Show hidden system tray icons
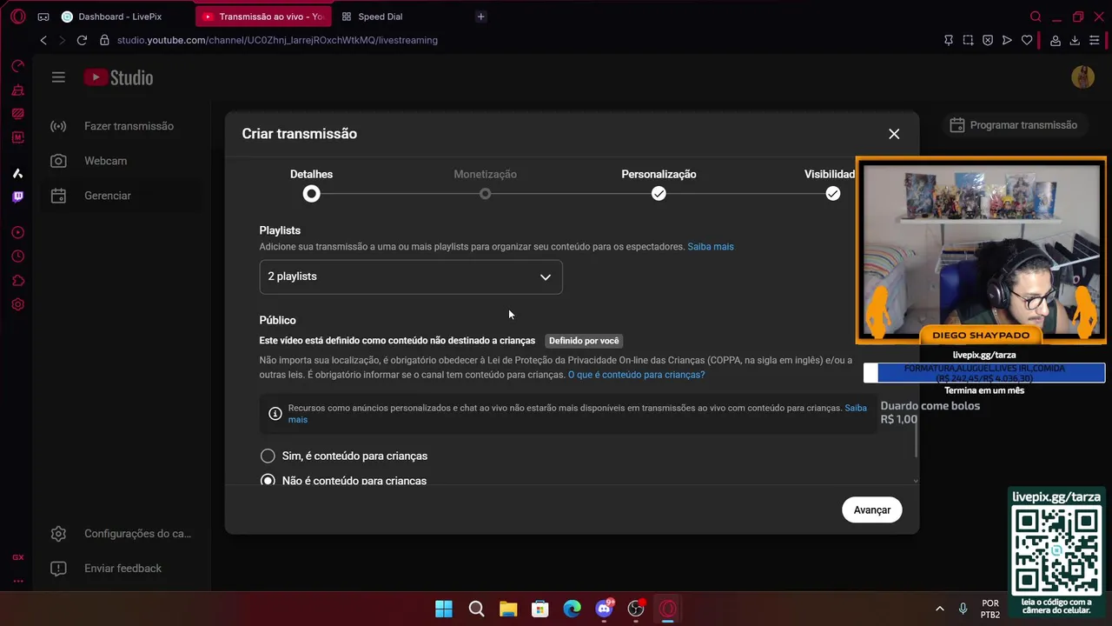Screen dimensions: 1112x626 (939, 609)
